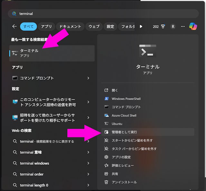Screen dimensions: 206x191
Task: Expand the リモート アシスタンス招待 setting chevron
Action: (x=88, y=102)
